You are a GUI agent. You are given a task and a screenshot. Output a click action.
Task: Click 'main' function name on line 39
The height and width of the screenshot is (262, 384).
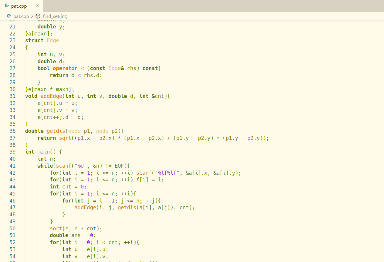[44, 152]
